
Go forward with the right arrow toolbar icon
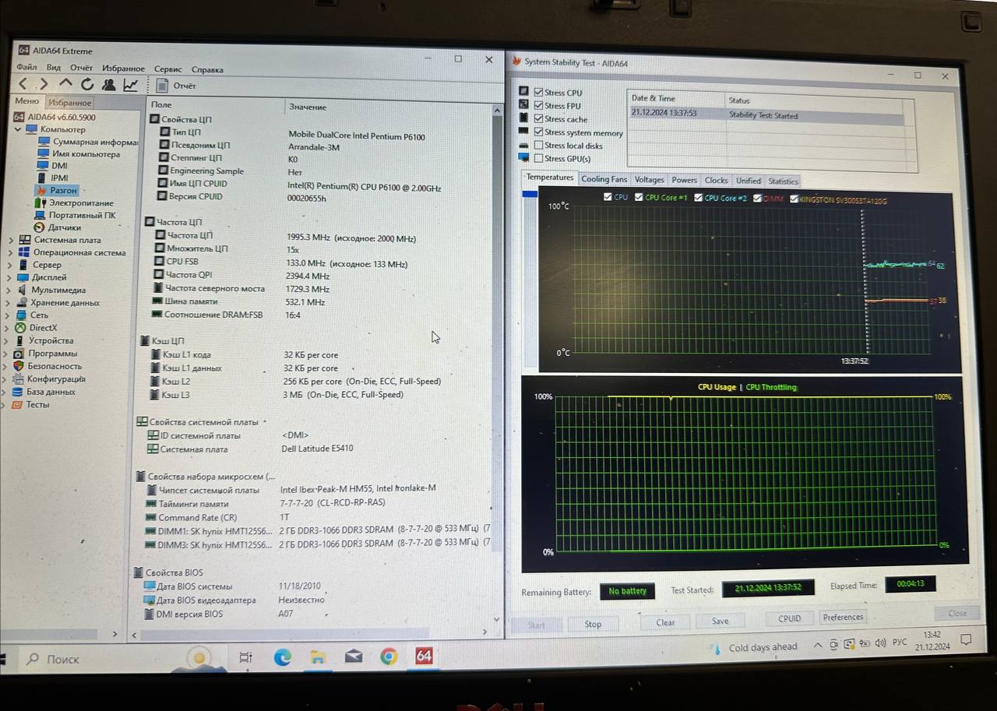tap(44, 84)
